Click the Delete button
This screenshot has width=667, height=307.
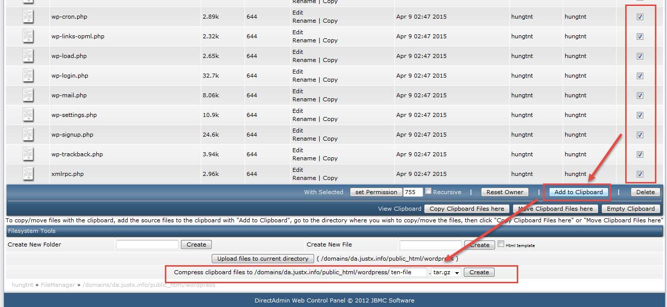pyautogui.click(x=645, y=192)
